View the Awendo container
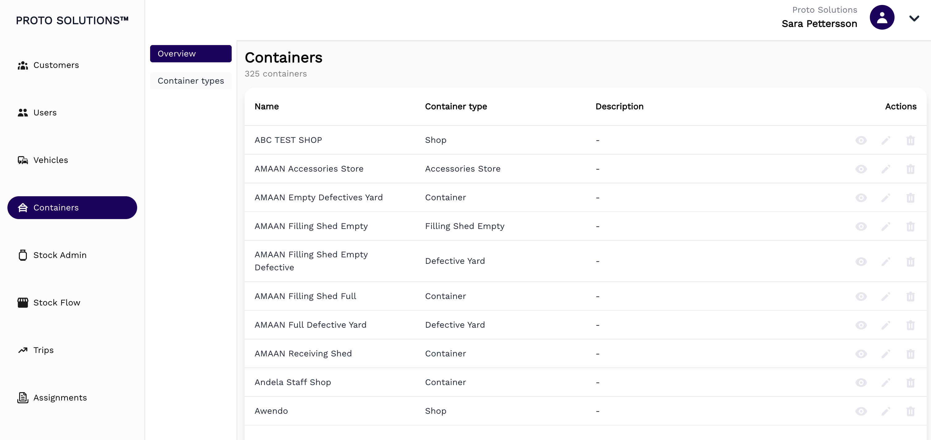 (861, 411)
